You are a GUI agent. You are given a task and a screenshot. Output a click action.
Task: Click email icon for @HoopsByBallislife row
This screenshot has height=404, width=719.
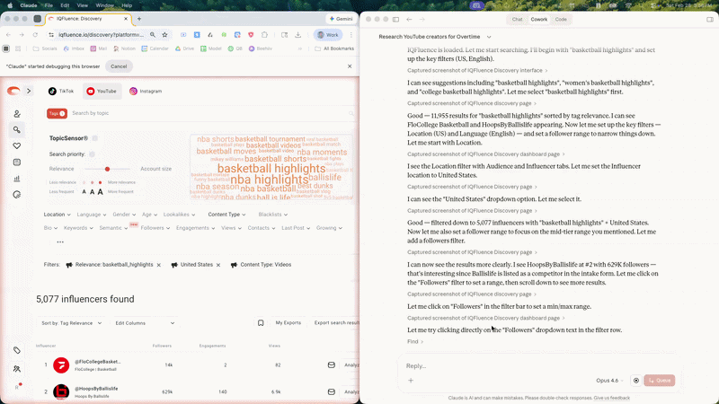(331, 391)
